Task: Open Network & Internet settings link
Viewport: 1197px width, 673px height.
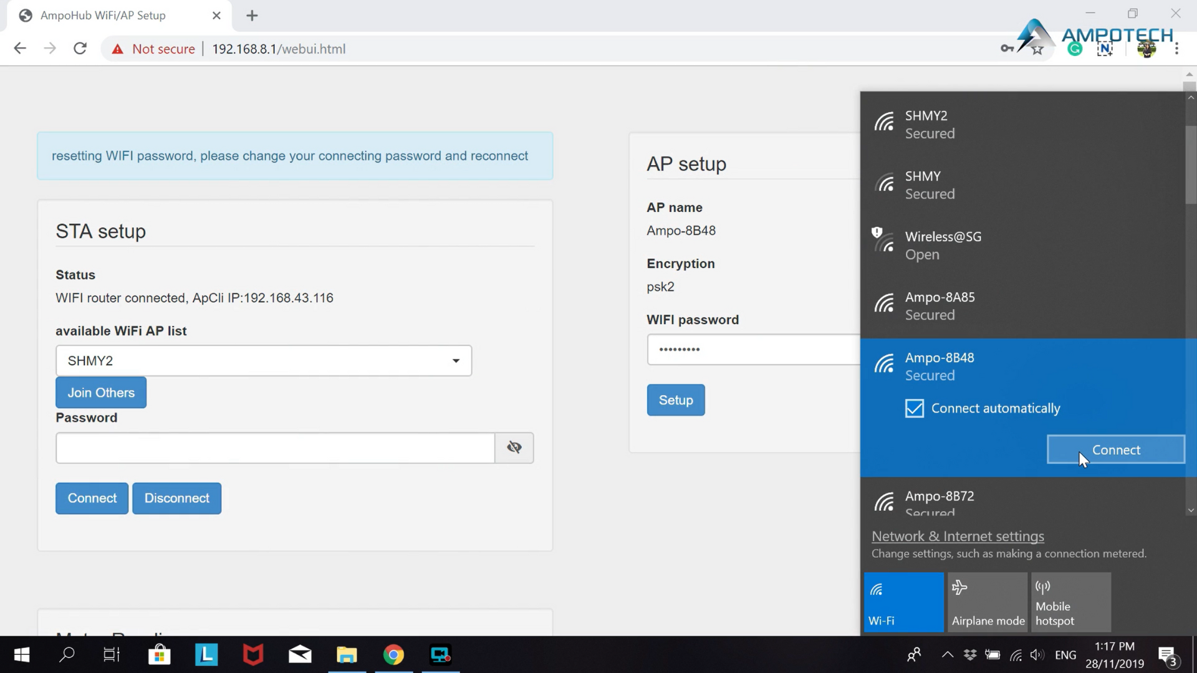Action: pyautogui.click(x=958, y=537)
